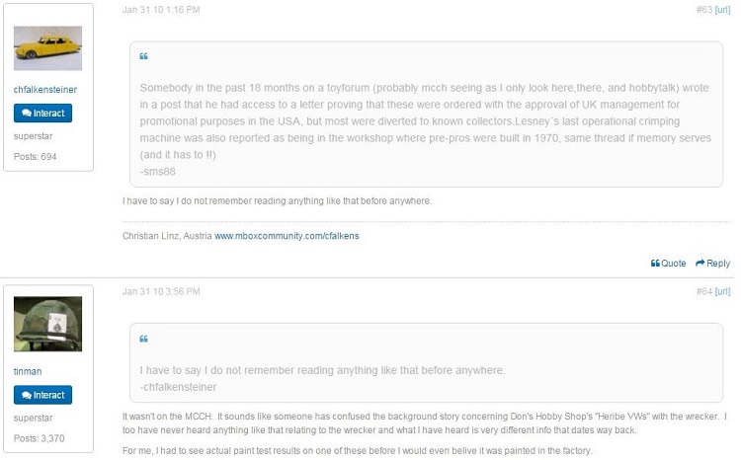The height and width of the screenshot is (460, 741).
Task: Click the Interact button under chfalkensteiner
Action: click(43, 114)
